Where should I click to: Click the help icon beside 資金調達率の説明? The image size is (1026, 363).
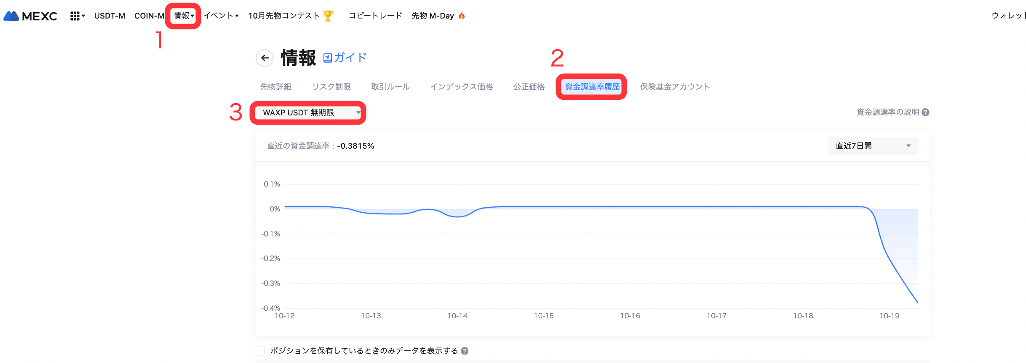pyautogui.click(x=925, y=112)
